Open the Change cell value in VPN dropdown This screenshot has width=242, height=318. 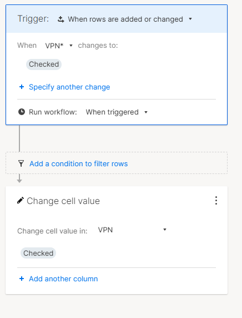tap(132, 230)
